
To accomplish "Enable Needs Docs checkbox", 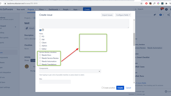I will coord(40,55).
